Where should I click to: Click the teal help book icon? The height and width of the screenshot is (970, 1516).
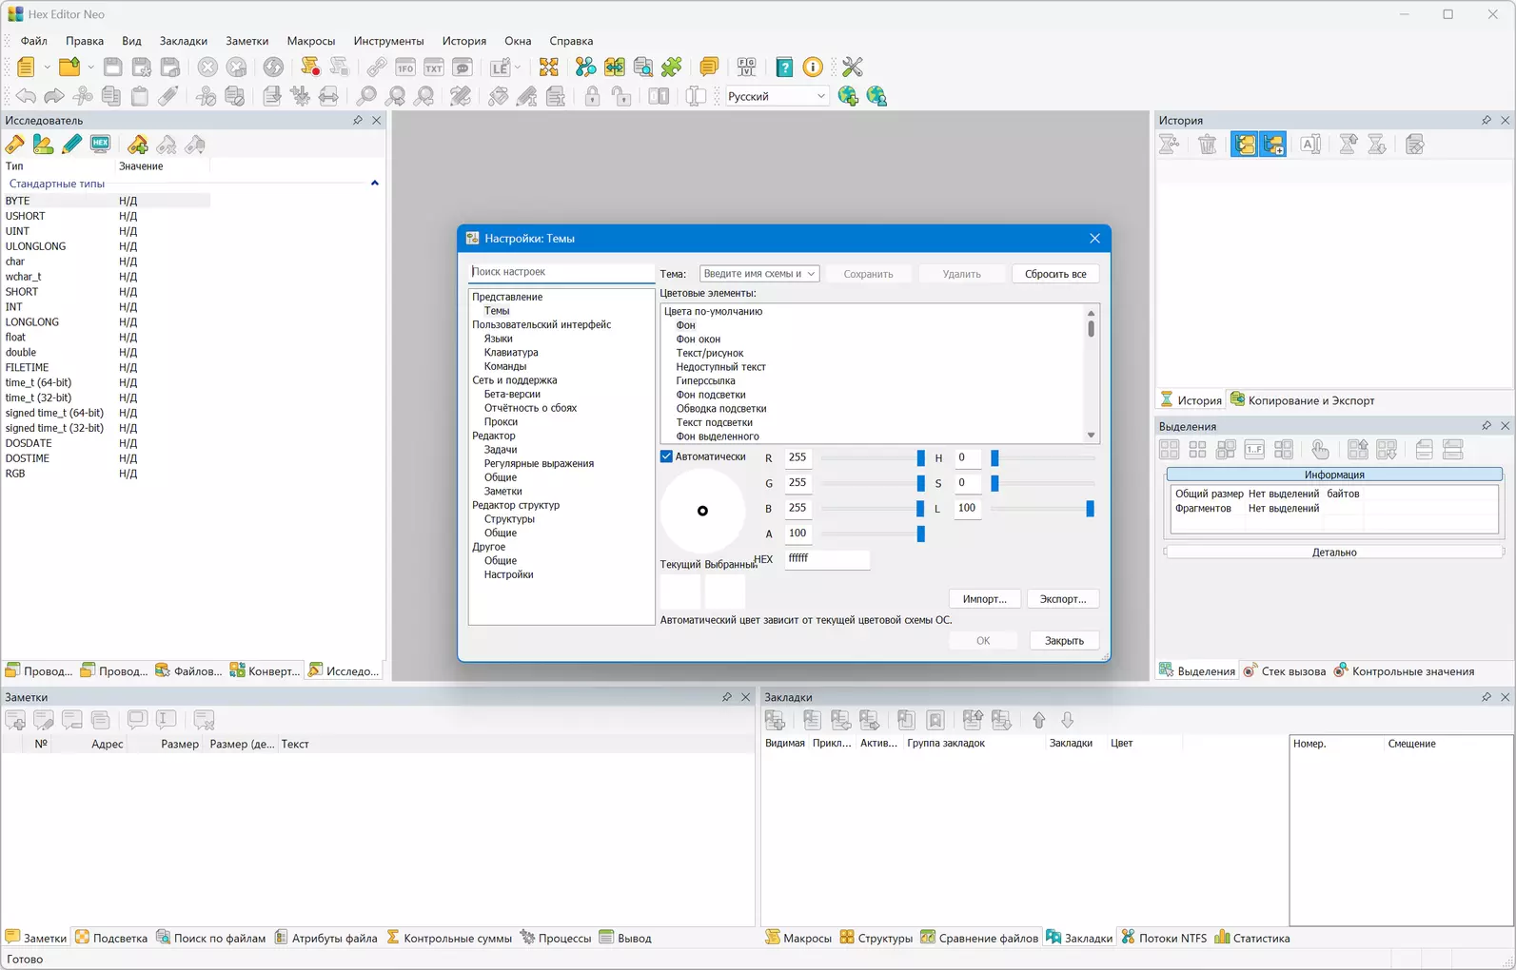click(784, 68)
